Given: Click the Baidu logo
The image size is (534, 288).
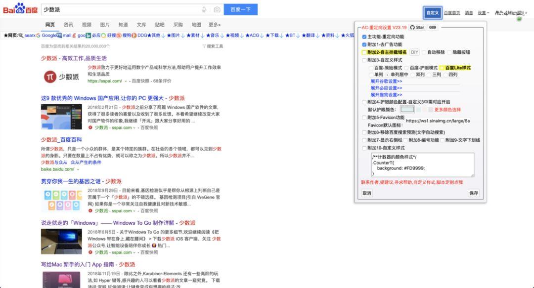Looking at the screenshot, I should coord(20,8).
